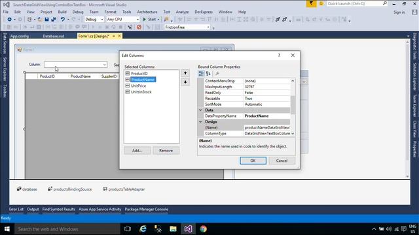Select UnitsInStock in Selected Columns list
419x235 pixels.
[x=141, y=92]
